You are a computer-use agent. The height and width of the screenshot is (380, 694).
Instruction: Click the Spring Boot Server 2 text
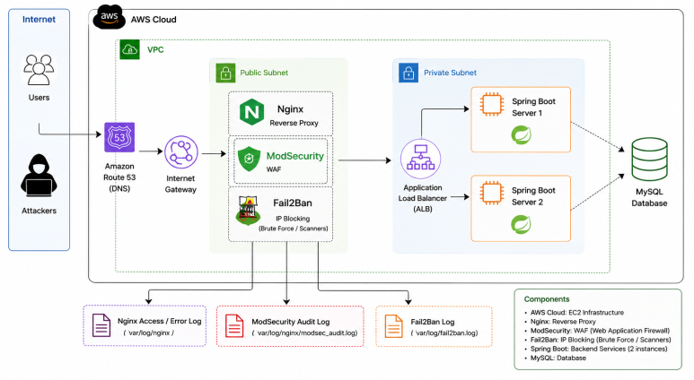(533, 196)
